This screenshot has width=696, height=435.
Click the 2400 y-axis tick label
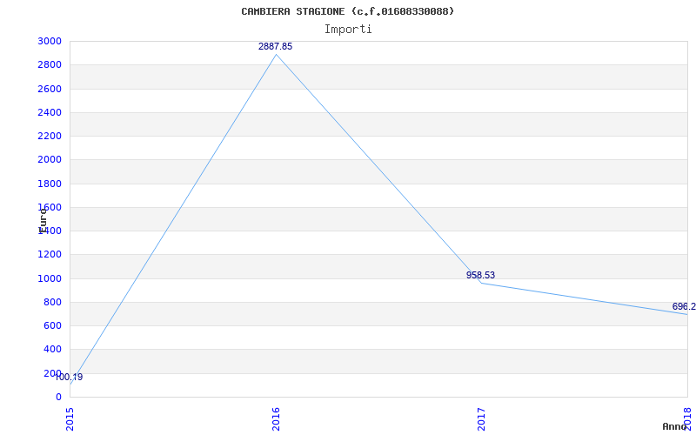coord(50,112)
